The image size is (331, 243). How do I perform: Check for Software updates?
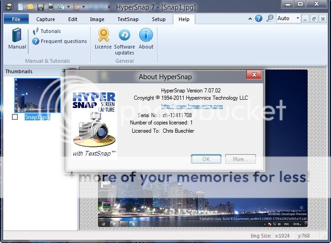125,42
